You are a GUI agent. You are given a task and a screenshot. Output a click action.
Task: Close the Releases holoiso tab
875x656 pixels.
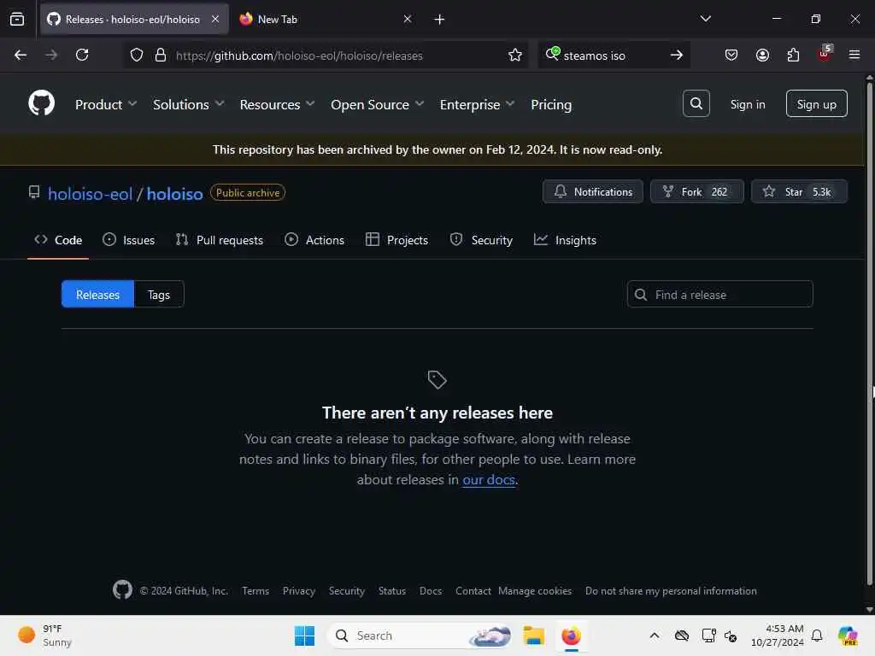pos(215,19)
